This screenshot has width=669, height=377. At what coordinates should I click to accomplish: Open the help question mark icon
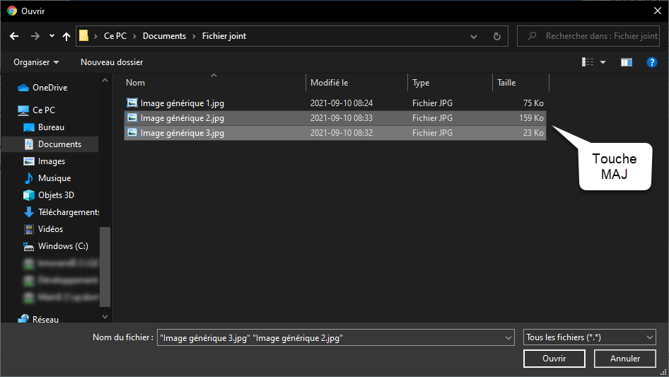652,62
